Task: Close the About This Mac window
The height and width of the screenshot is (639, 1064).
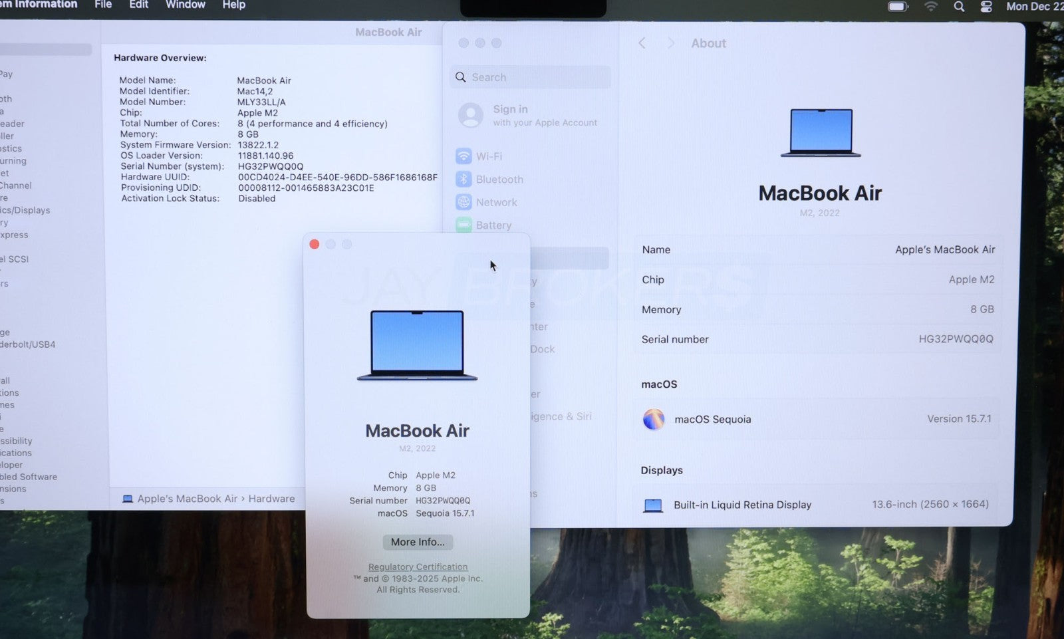Action: (x=315, y=245)
